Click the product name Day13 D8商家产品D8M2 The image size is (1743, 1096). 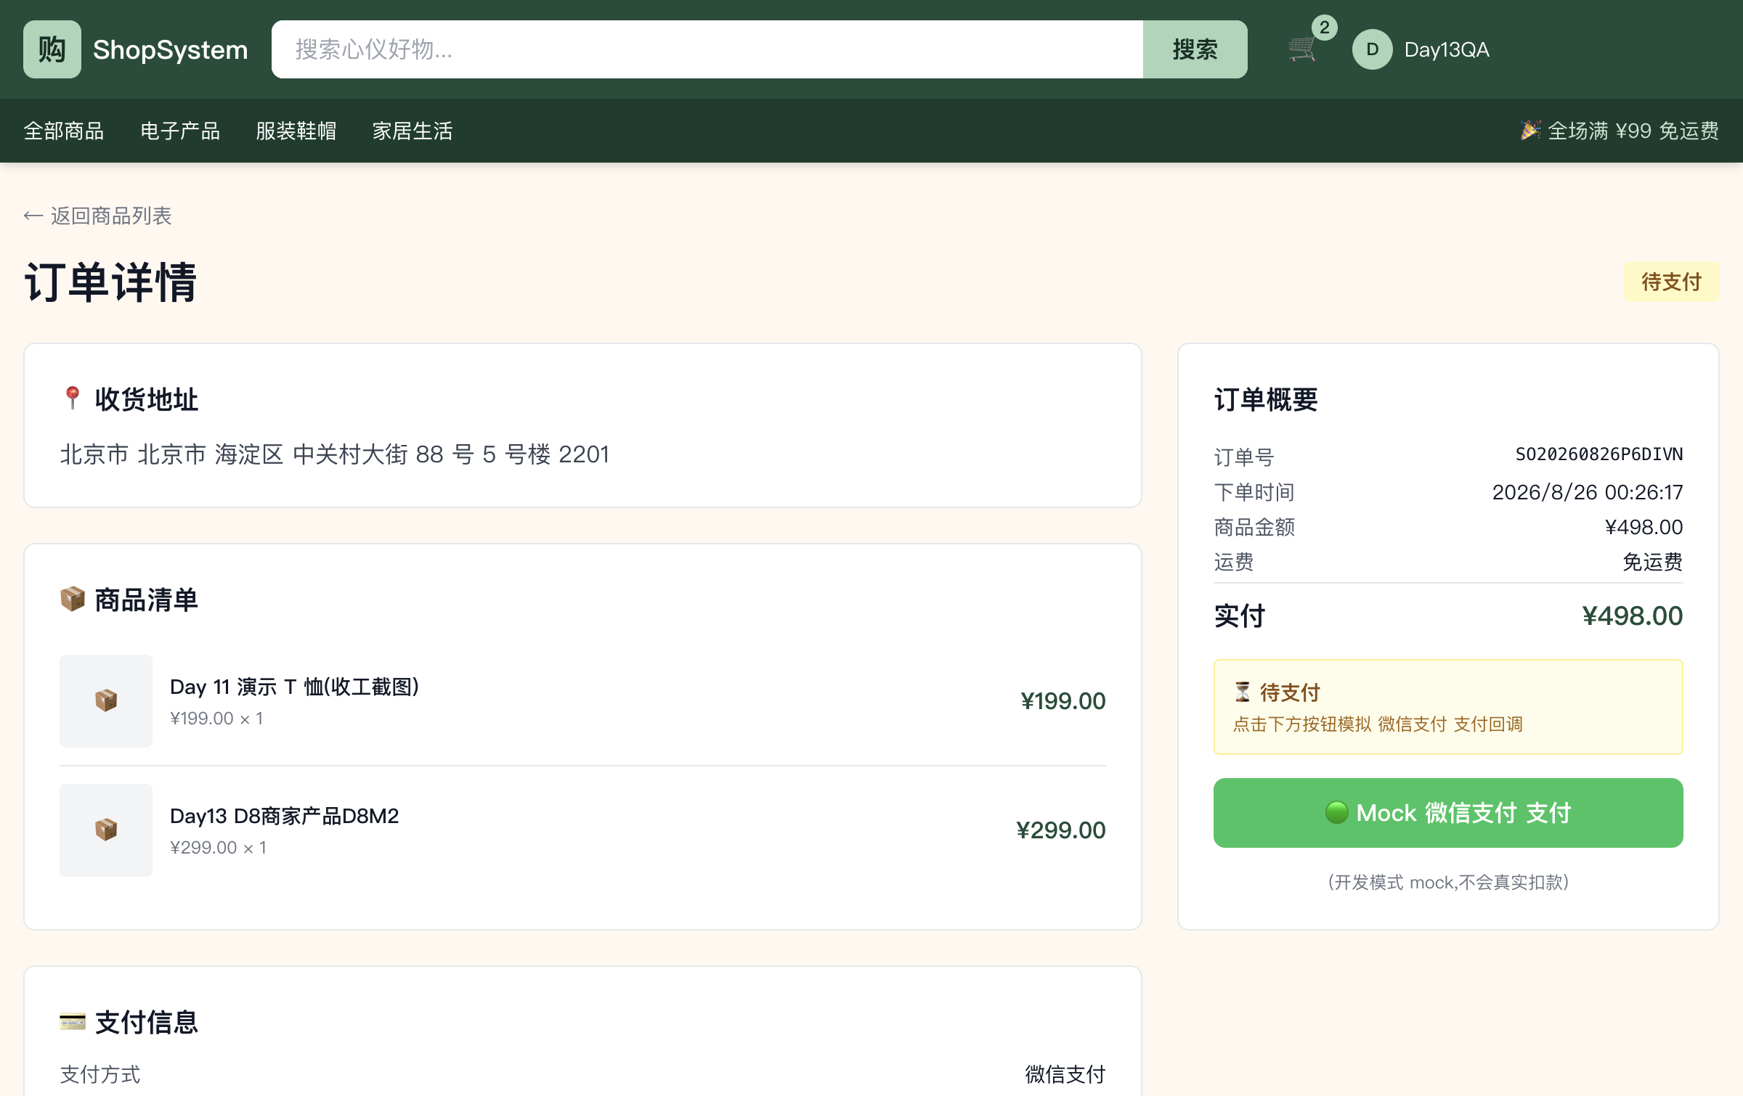point(285,816)
